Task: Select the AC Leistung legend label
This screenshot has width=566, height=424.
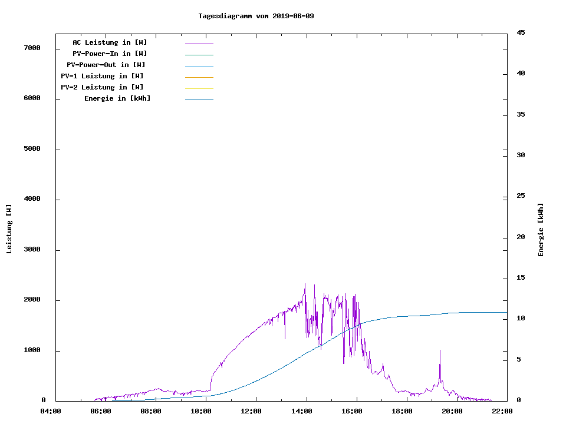Action: pyautogui.click(x=110, y=42)
